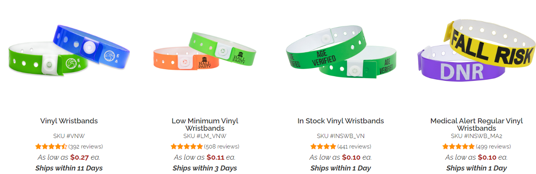Image resolution: width=536 pixels, height=174 pixels.
Task: Click the $0.27 price text
Action: pos(79,157)
